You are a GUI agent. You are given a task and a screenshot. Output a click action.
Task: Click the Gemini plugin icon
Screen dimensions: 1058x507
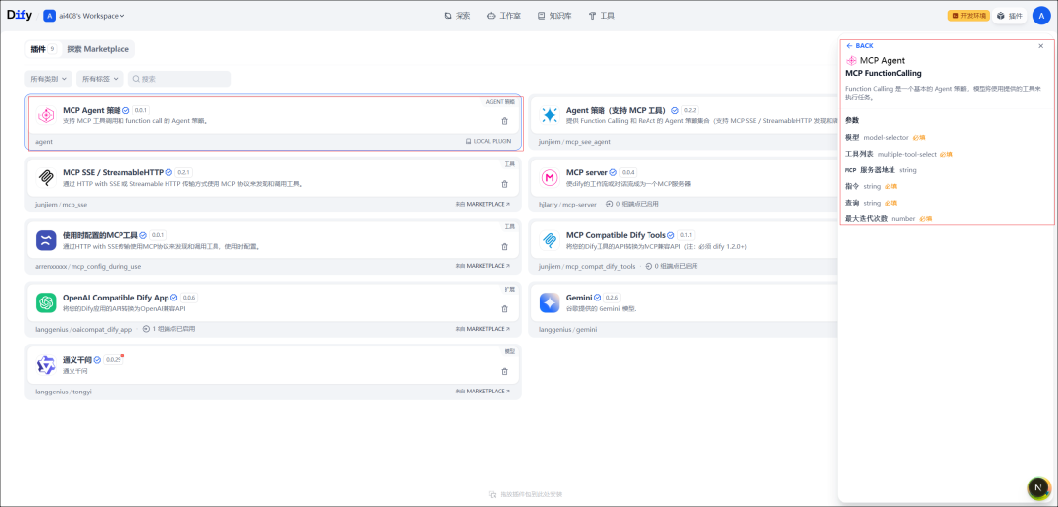tap(550, 302)
